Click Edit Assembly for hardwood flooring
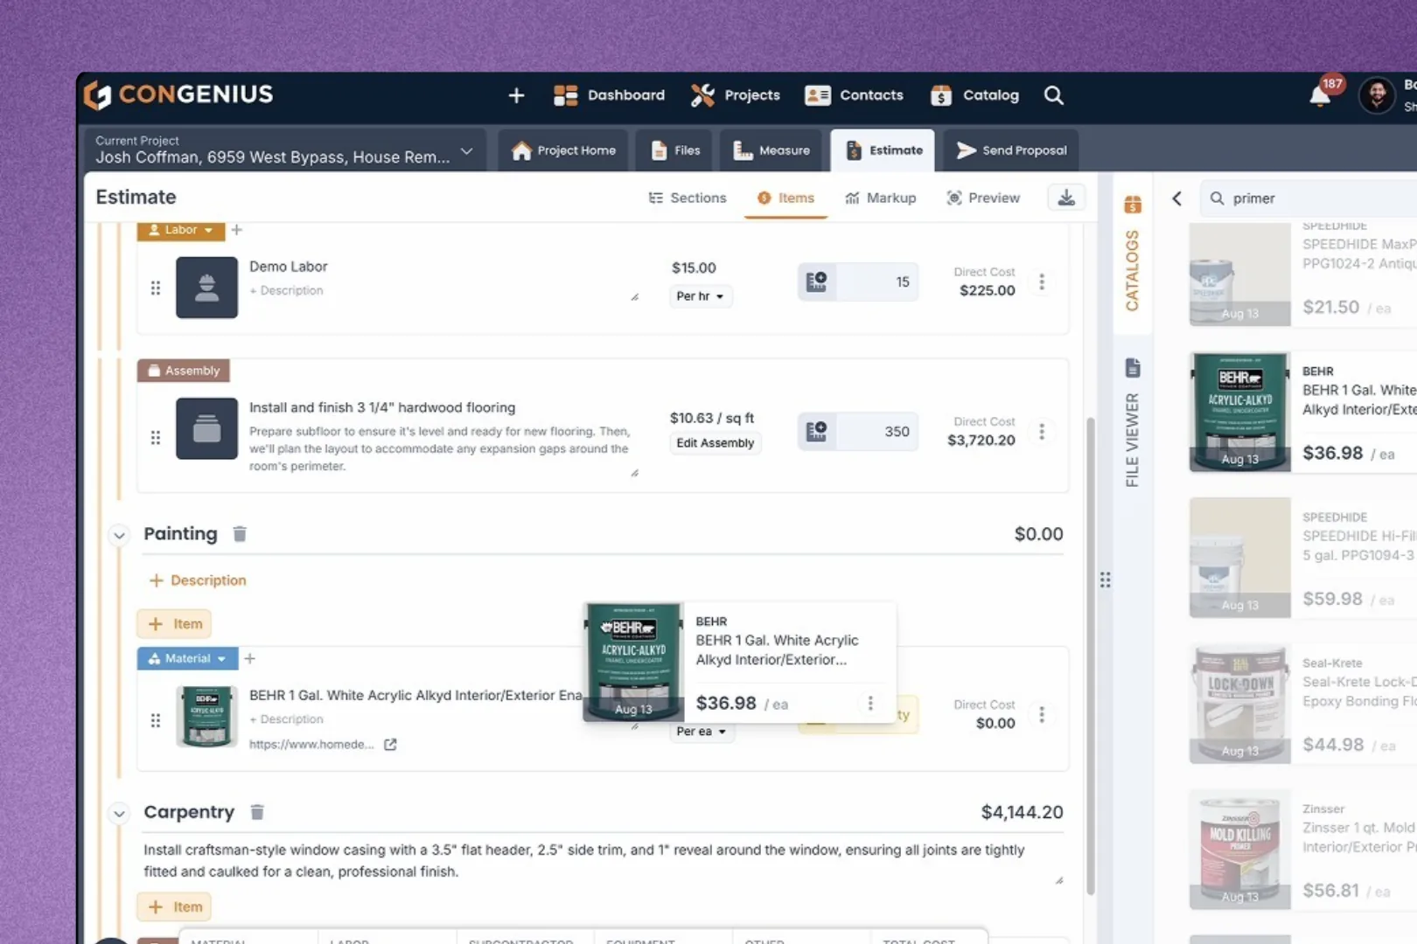The width and height of the screenshot is (1417, 944). [715, 443]
